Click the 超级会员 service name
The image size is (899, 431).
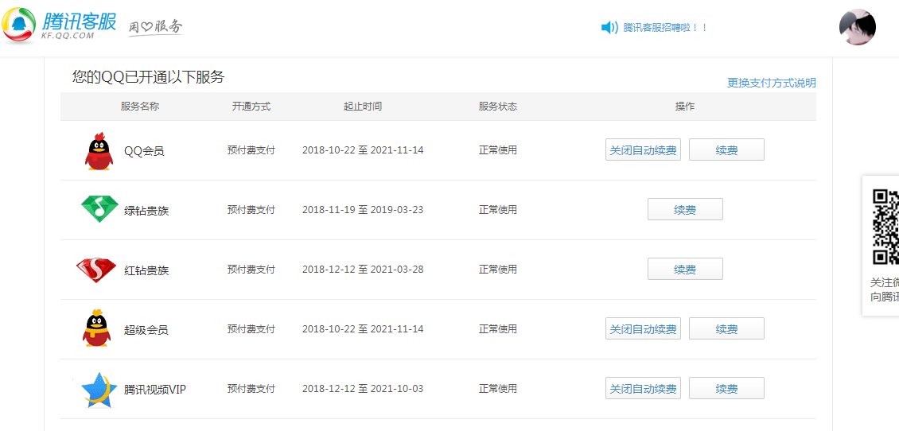(146, 330)
